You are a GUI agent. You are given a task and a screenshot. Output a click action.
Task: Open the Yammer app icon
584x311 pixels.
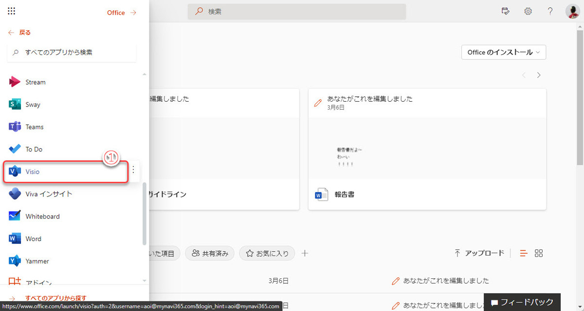pyautogui.click(x=15, y=261)
